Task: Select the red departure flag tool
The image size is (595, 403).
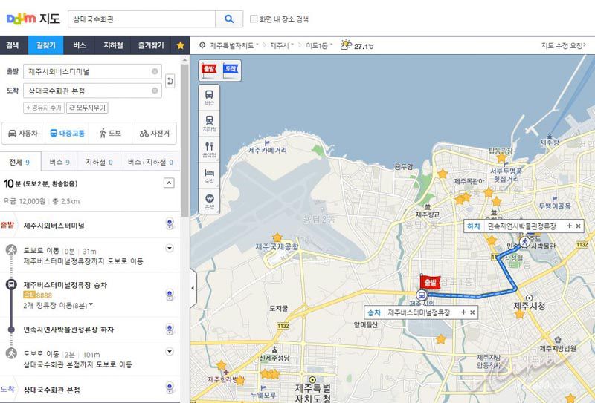Action: pyautogui.click(x=209, y=70)
